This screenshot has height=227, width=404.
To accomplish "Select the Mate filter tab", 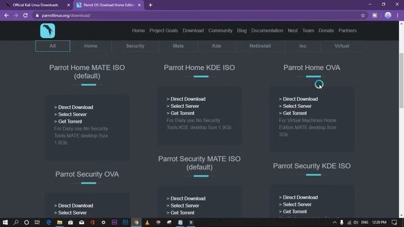I will tap(178, 46).
